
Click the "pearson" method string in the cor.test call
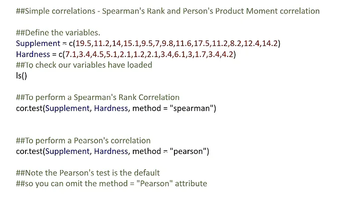tap(191, 151)
